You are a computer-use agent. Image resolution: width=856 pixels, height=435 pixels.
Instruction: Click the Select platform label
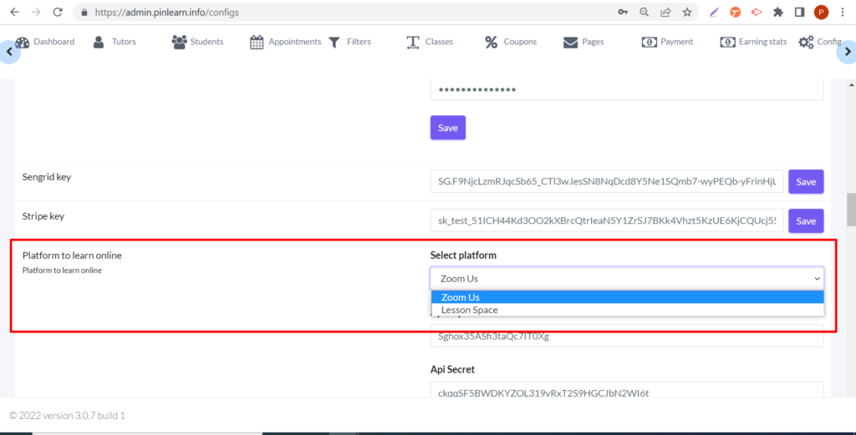pyautogui.click(x=463, y=255)
